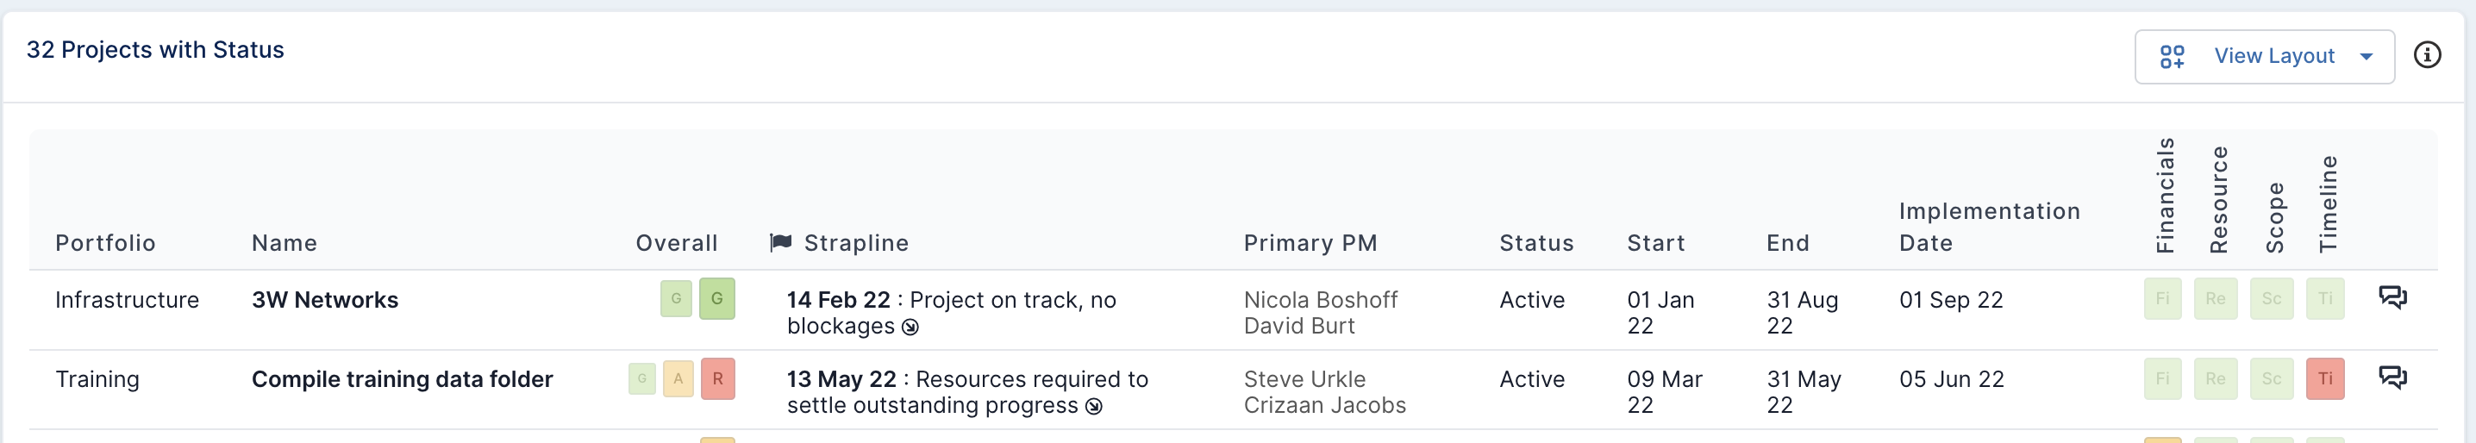Sort by Portfolio column header
This screenshot has width=2476, height=443.
[x=106, y=243]
